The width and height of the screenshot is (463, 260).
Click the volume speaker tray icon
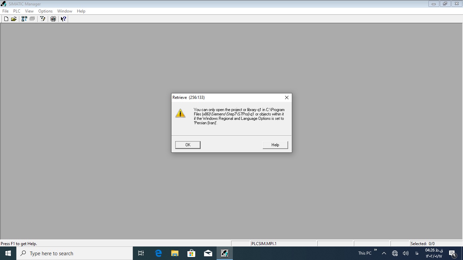coord(405,253)
